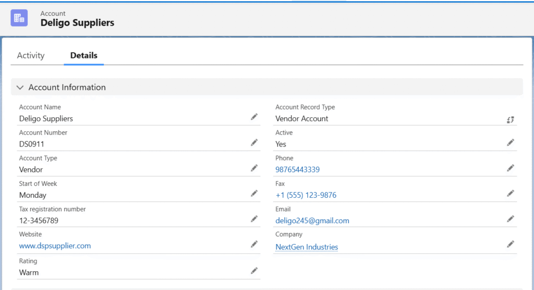Edit Account Type using pencil icon
The width and height of the screenshot is (534, 290).
[x=254, y=168]
